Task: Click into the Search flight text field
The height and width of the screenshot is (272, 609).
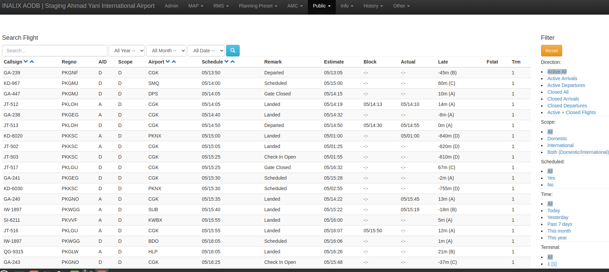Action: pyautogui.click(x=55, y=51)
